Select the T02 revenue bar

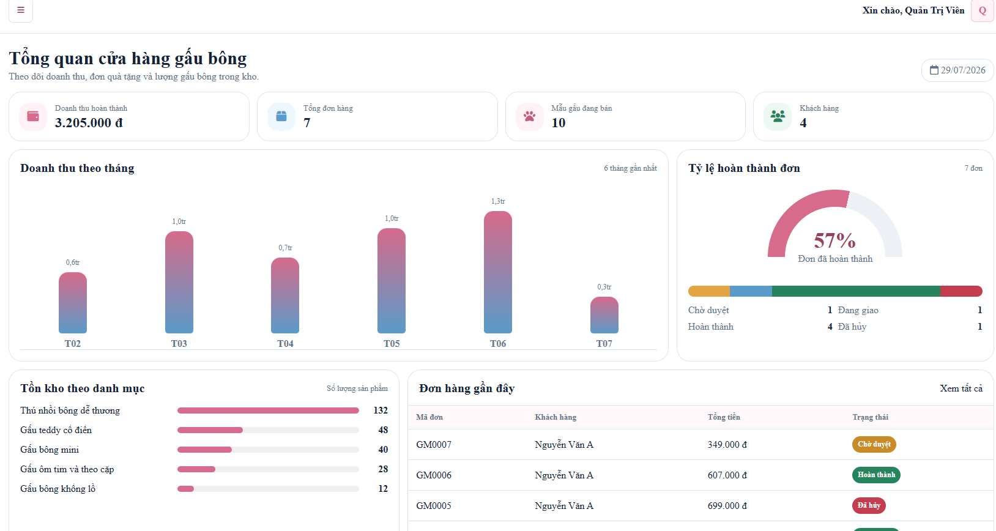coord(73,303)
